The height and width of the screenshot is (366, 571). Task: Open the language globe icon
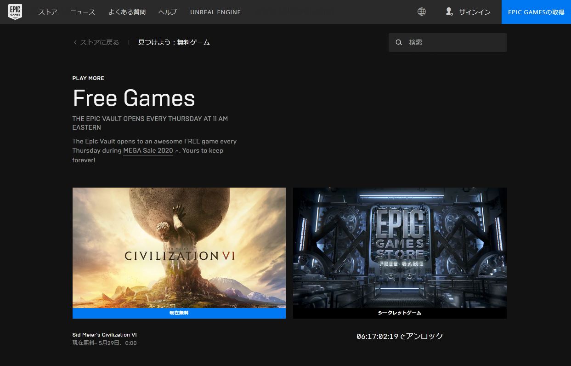(422, 12)
